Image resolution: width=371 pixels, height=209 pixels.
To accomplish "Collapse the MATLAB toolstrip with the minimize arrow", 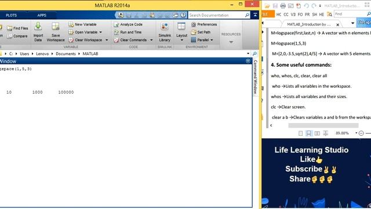I will click(x=255, y=15).
